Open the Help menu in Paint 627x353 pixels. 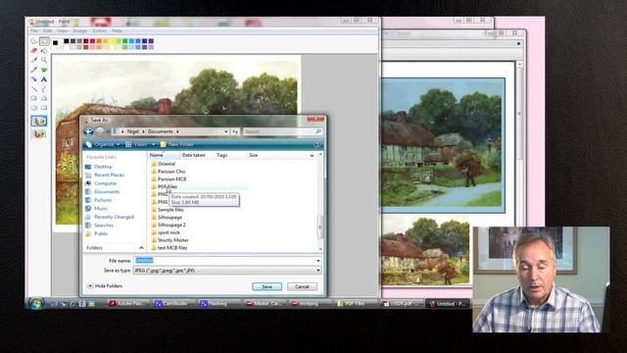[117, 30]
